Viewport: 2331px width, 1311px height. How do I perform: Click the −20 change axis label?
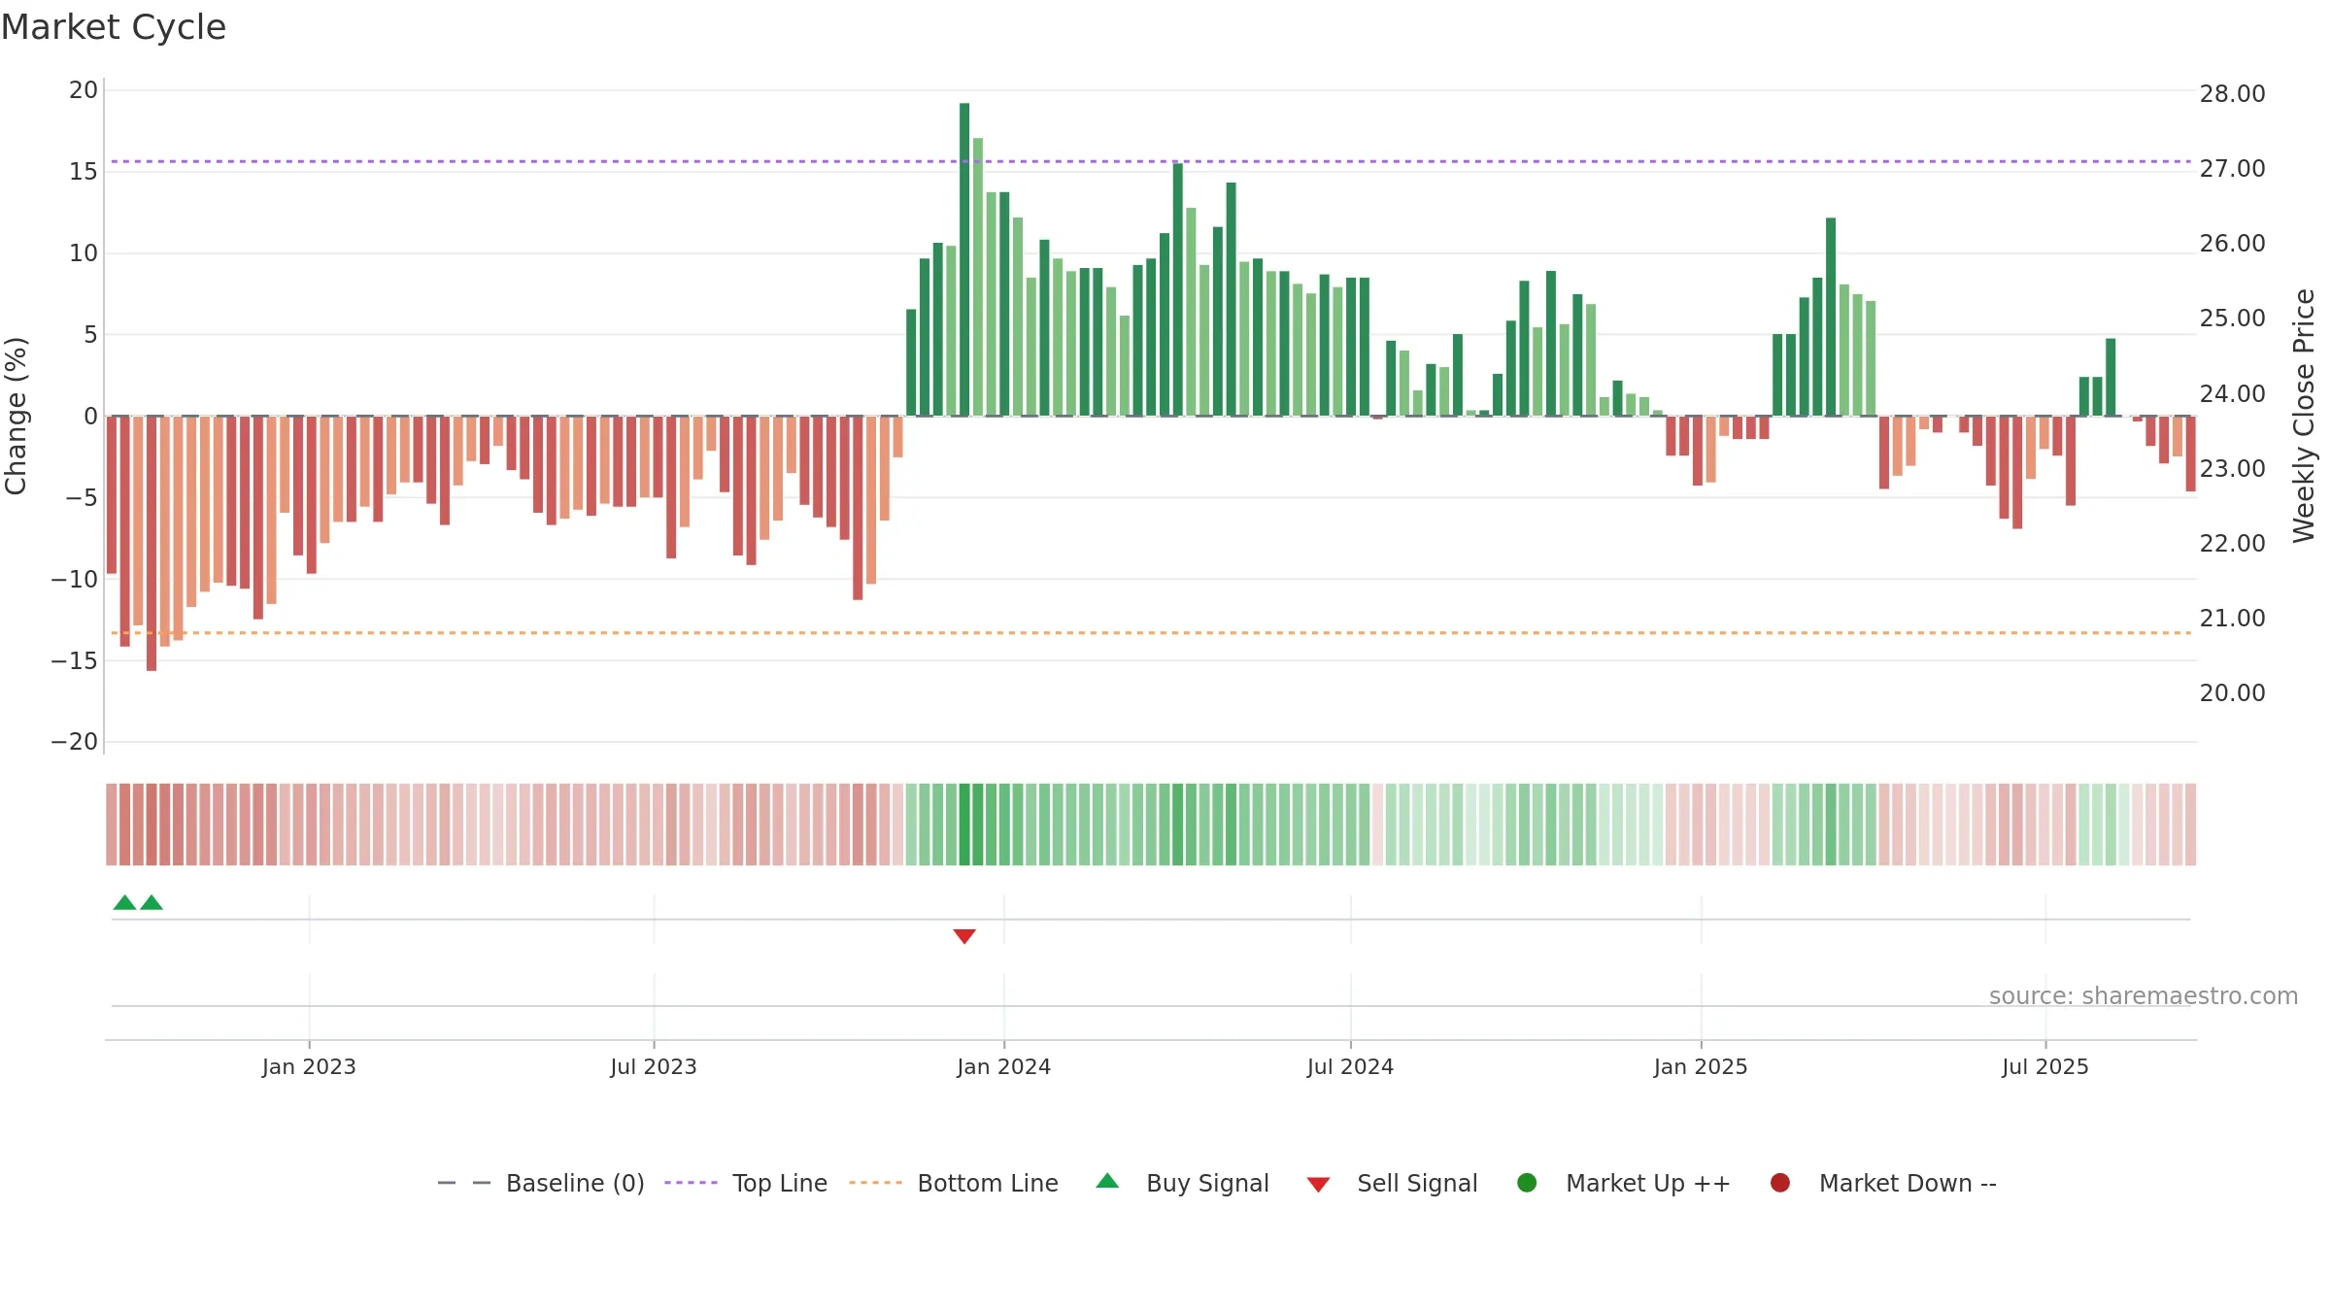click(75, 742)
